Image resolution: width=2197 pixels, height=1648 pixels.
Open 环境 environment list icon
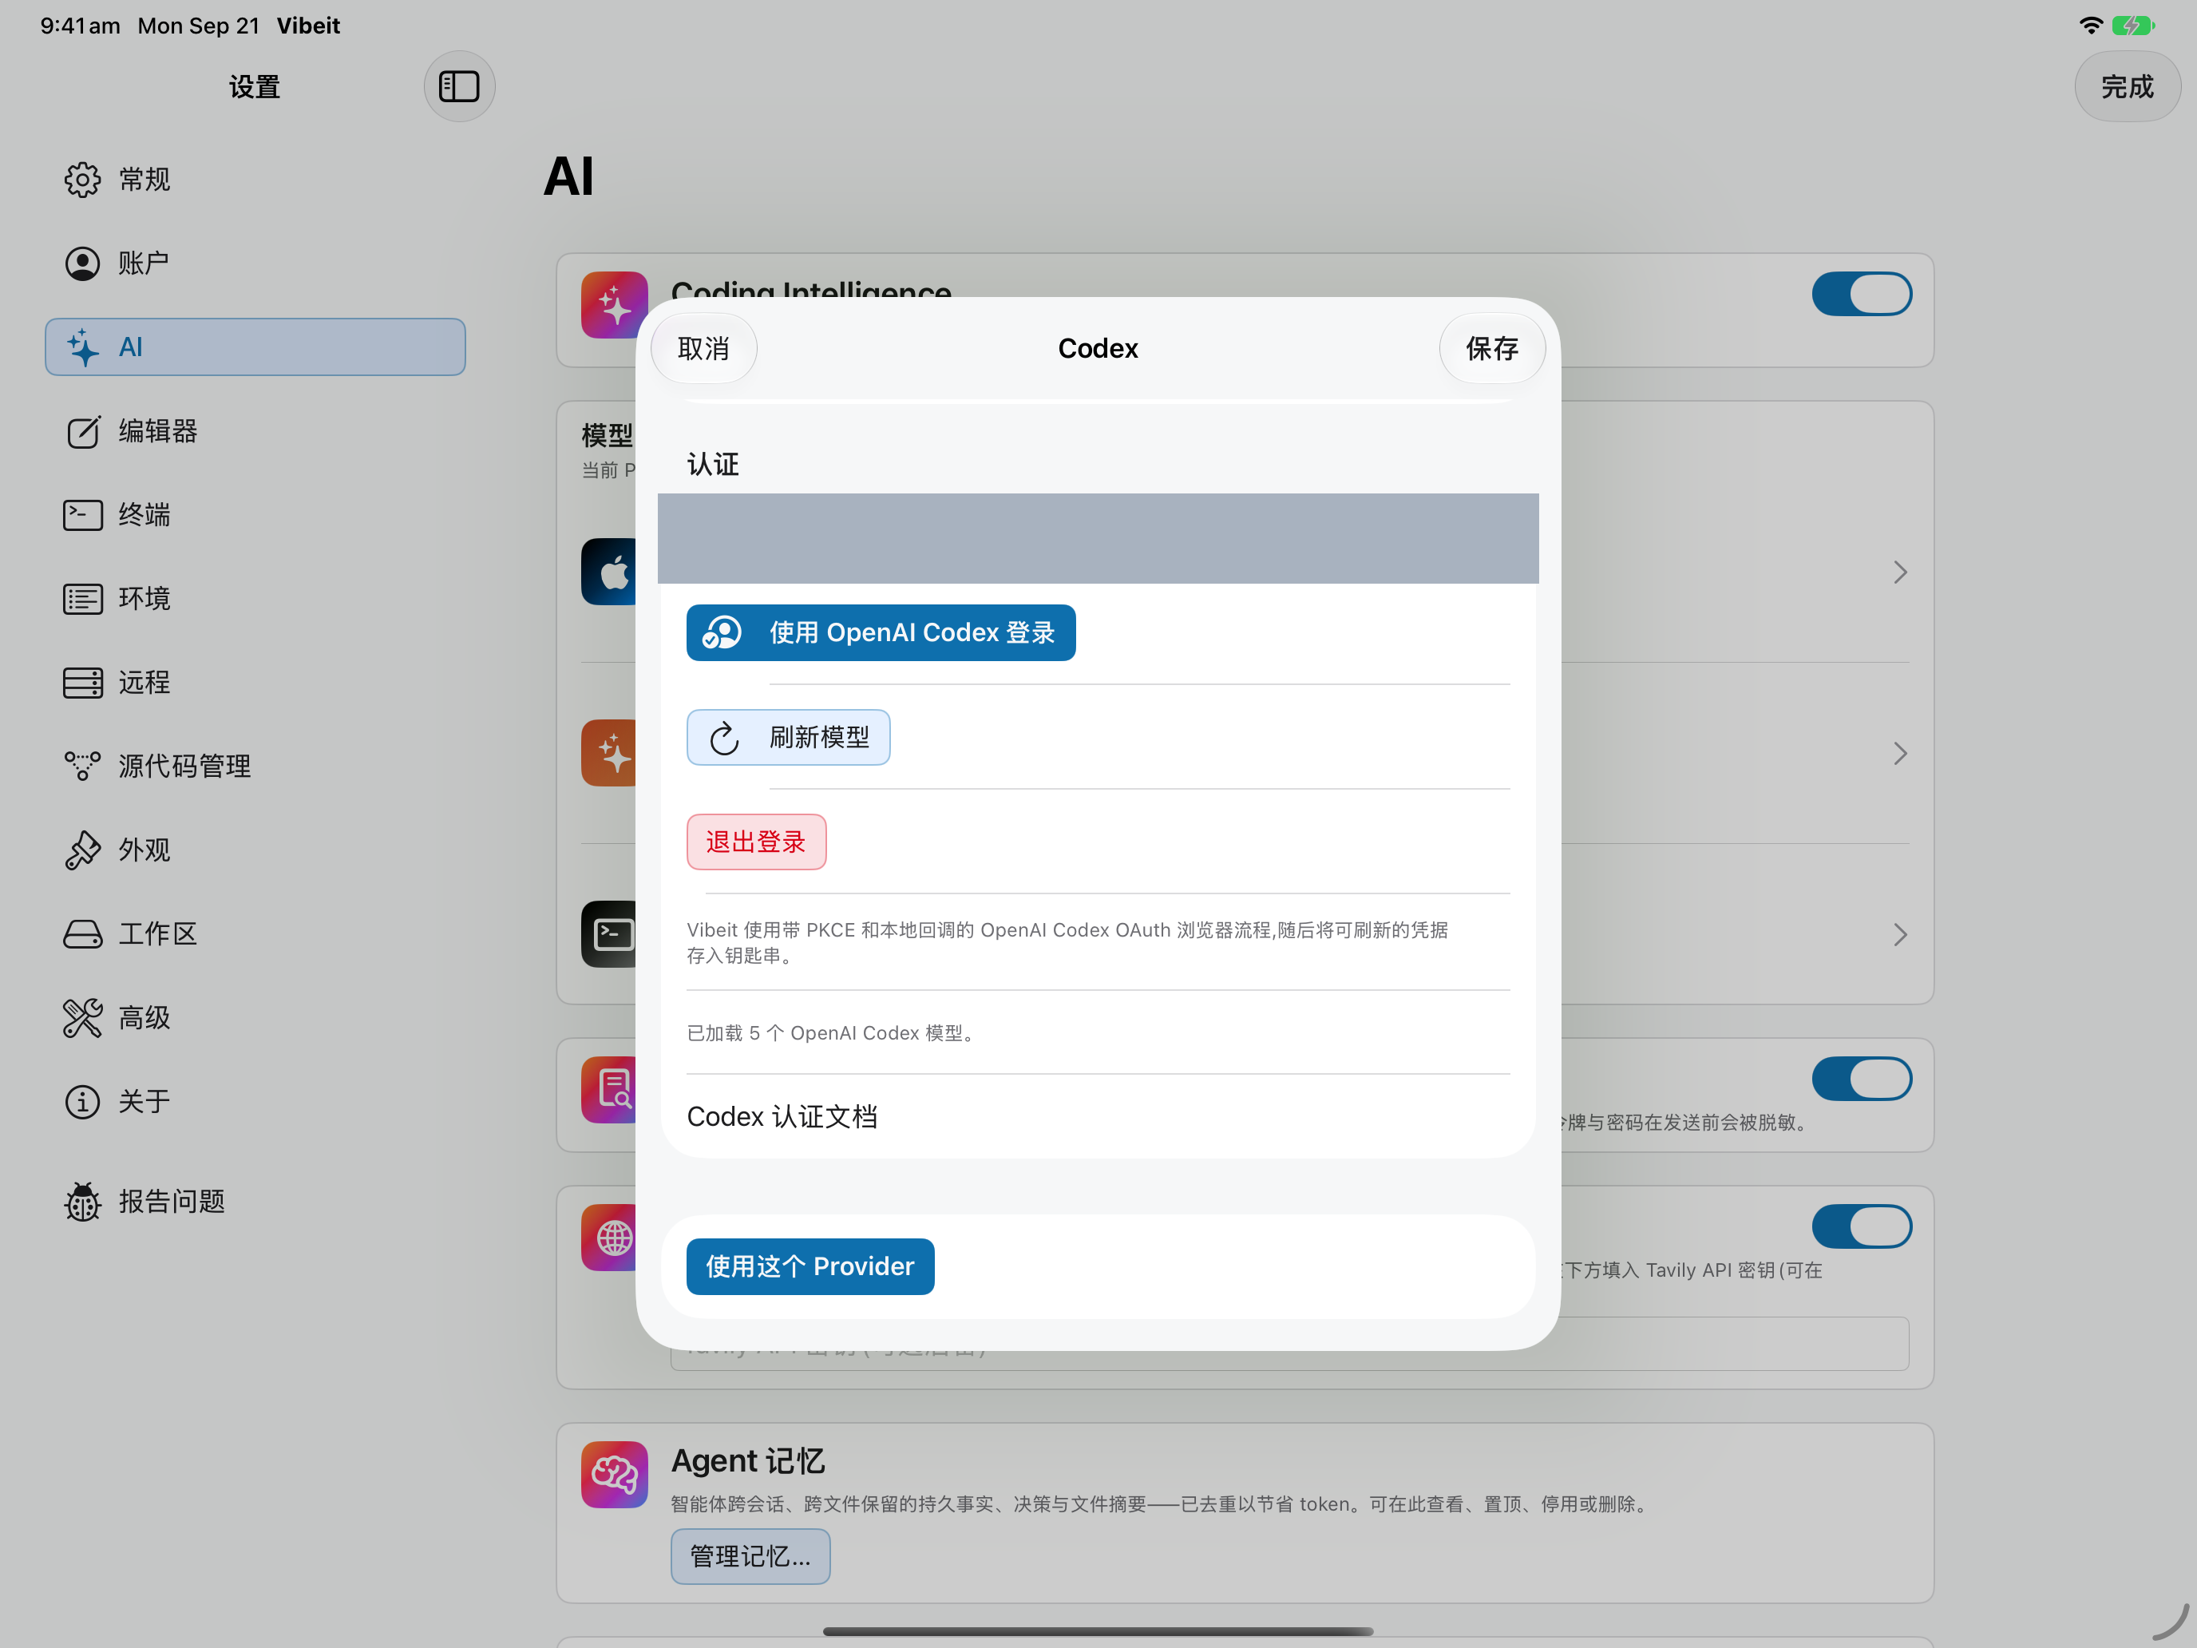pyautogui.click(x=82, y=599)
